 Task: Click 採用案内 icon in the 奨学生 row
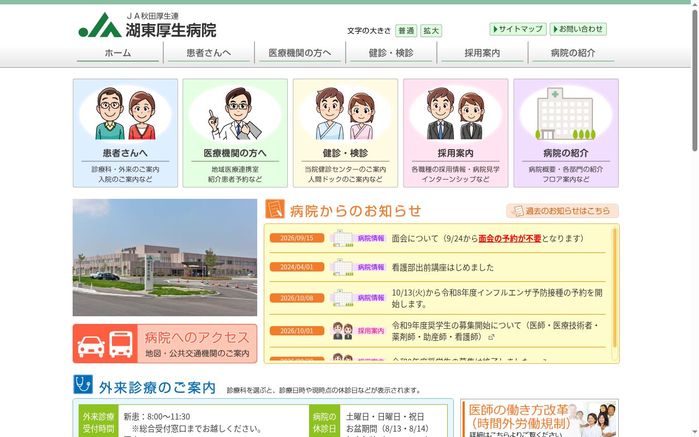[x=358, y=330]
